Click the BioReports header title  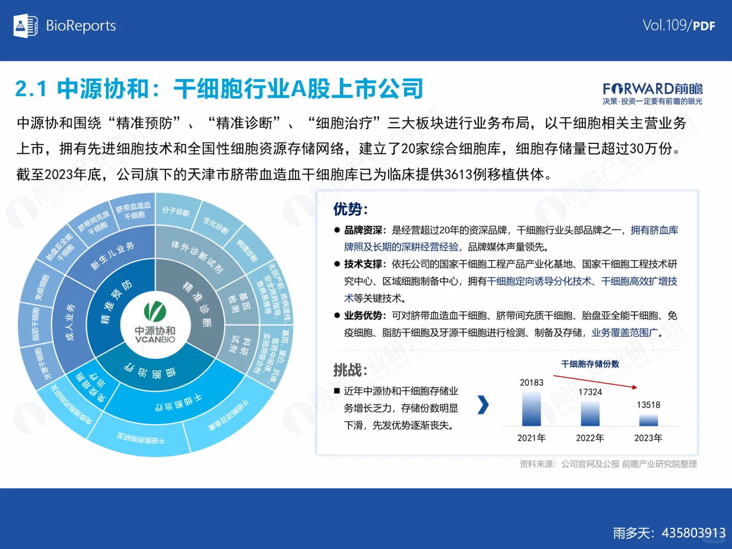point(81,25)
